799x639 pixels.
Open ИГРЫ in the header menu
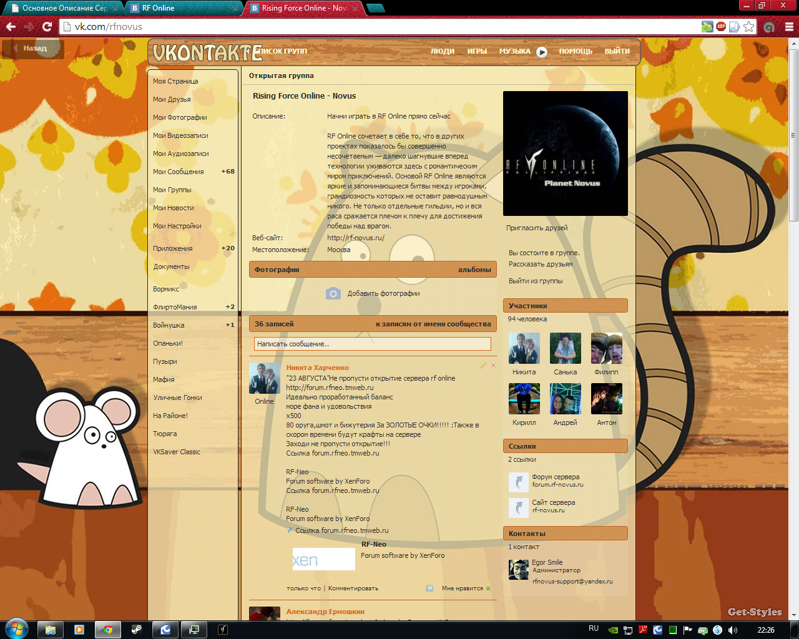477,51
